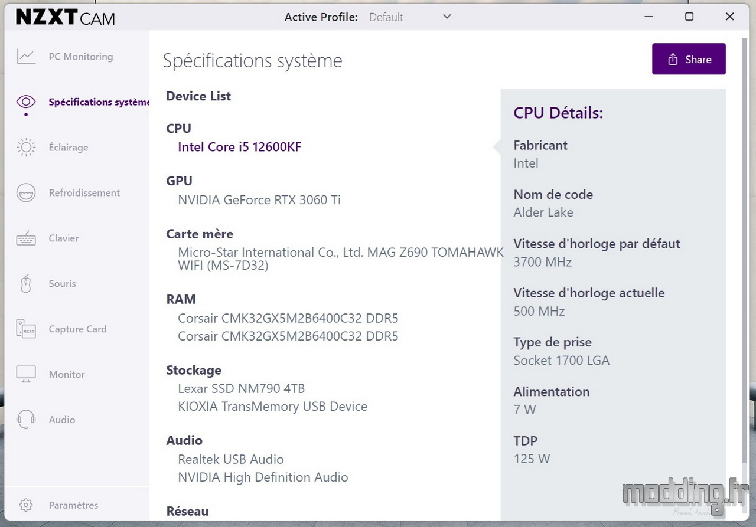Click the 500 MHz current clock value
The image size is (756, 527).
coord(539,312)
